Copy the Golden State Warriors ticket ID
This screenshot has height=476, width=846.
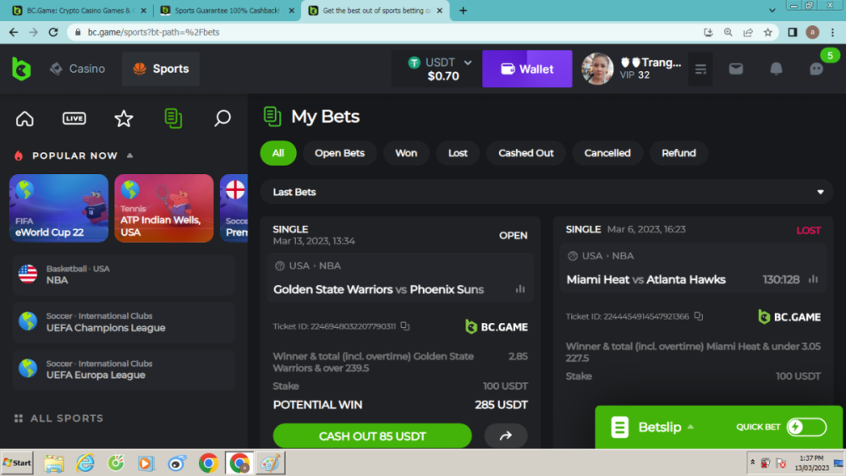point(405,326)
